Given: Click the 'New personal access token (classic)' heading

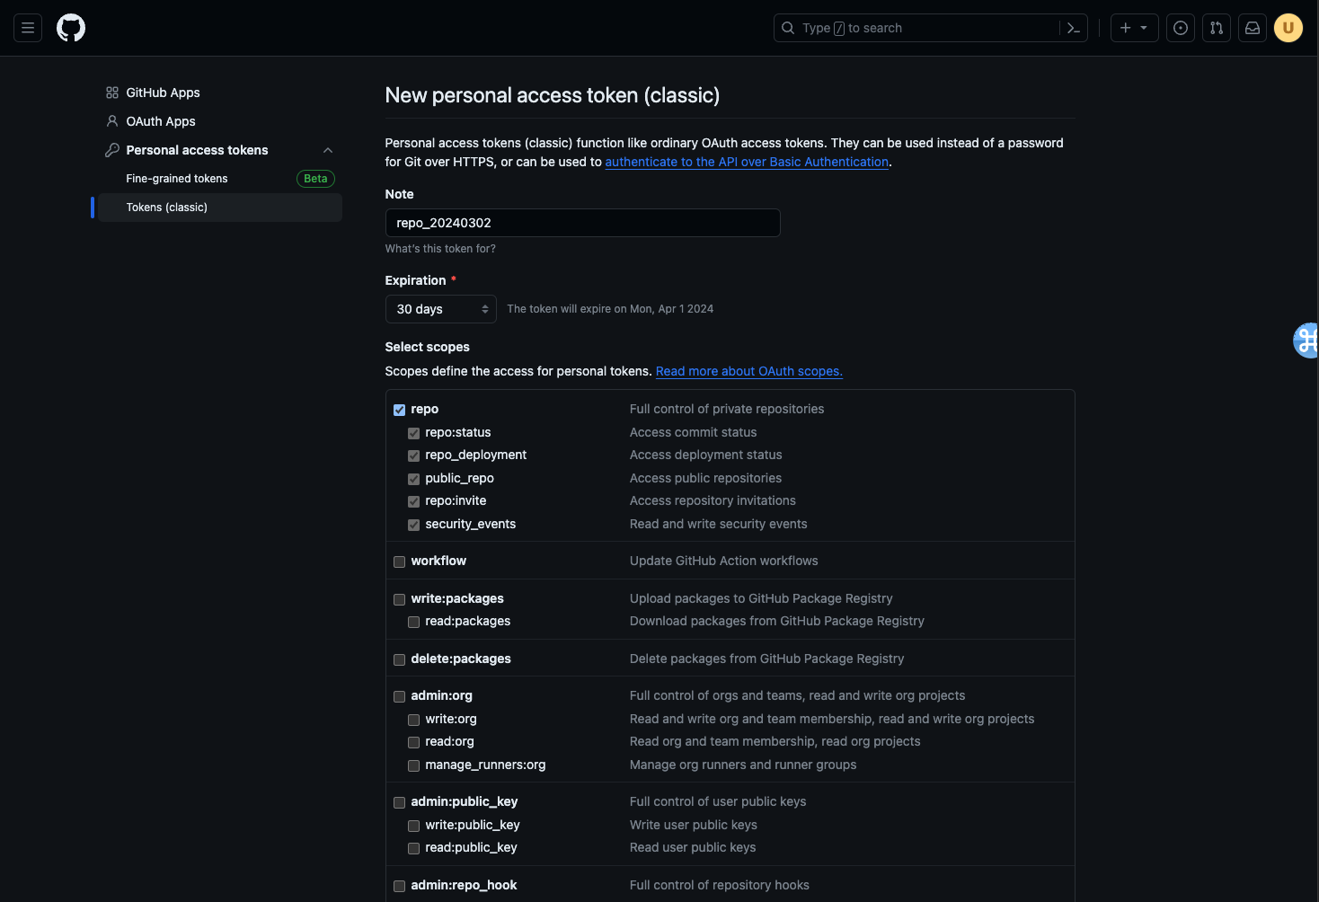Looking at the screenshot, I should pyautogui.click(x=553, y=95).
